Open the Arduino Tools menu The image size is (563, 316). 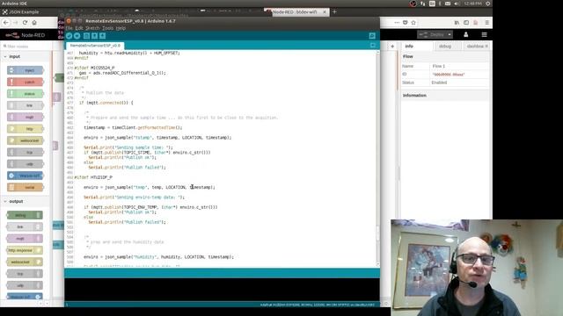[107, 28]
